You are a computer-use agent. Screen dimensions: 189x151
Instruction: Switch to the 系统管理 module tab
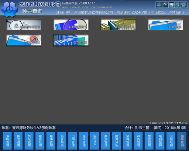pyautogui.click(x=7, y=141)
